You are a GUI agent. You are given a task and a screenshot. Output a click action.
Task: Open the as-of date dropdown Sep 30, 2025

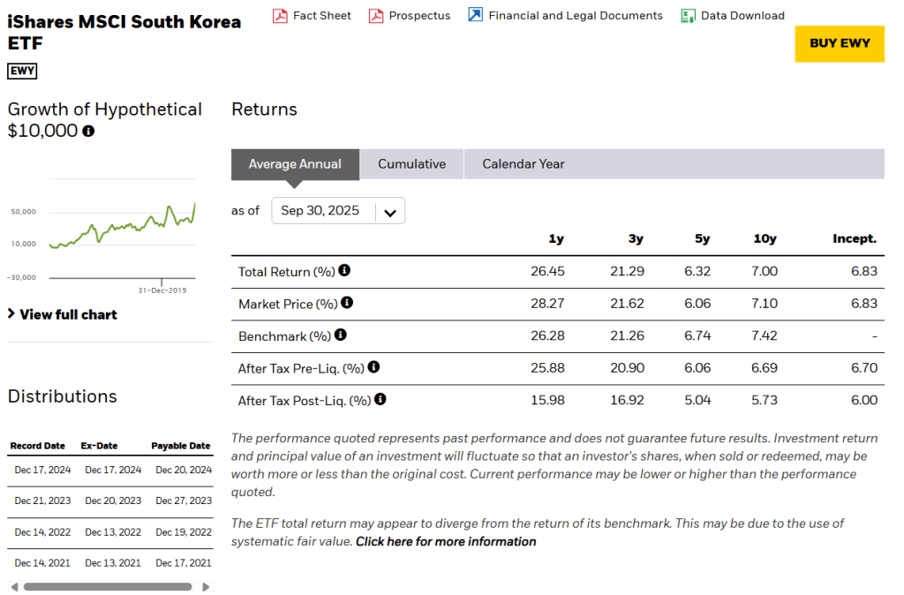click(x=338, y=211)
